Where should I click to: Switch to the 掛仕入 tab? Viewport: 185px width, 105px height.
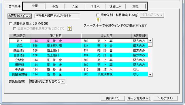coord(95,6)
